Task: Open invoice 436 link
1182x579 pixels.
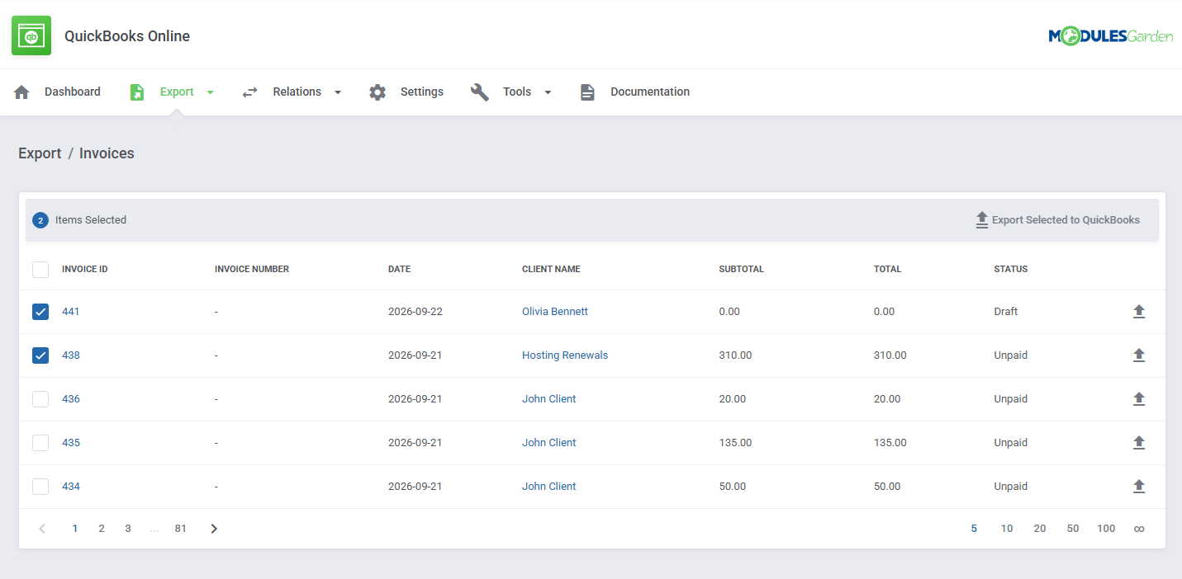Action: [71, 399]
